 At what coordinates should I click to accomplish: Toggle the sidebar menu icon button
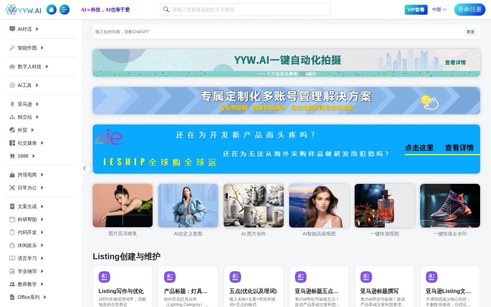64,10
